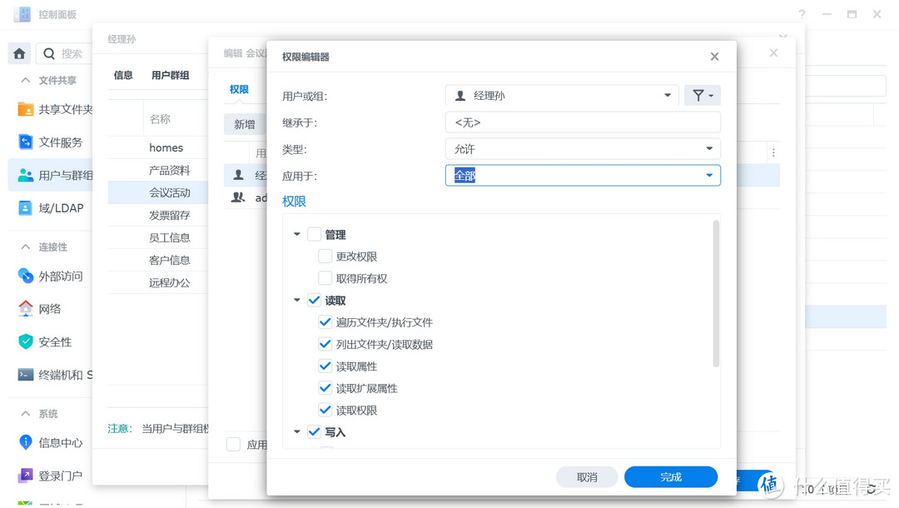Toggle the 取得所有权 checkbox
The height and width of the screenshot is (508, 899).
(x=325, y=278)
